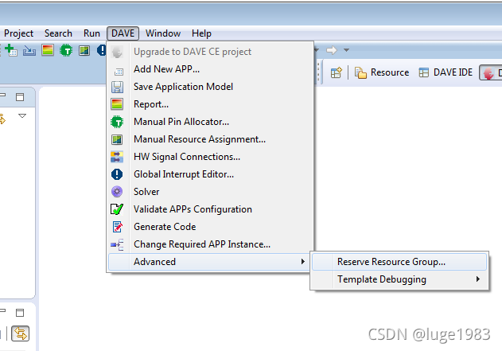This screenshot has height=351, width=502.
Task: Click the forward navigation arrow icon
Action: pos(332,50)
